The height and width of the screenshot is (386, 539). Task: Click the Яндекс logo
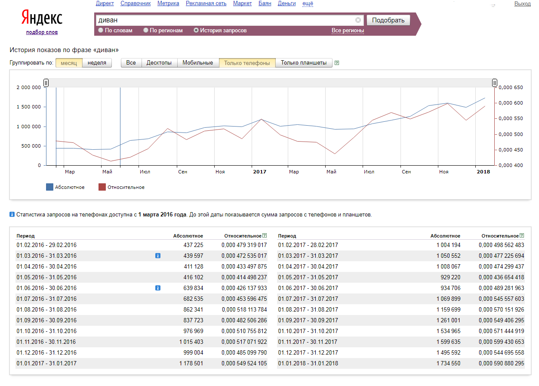(42, 19)
